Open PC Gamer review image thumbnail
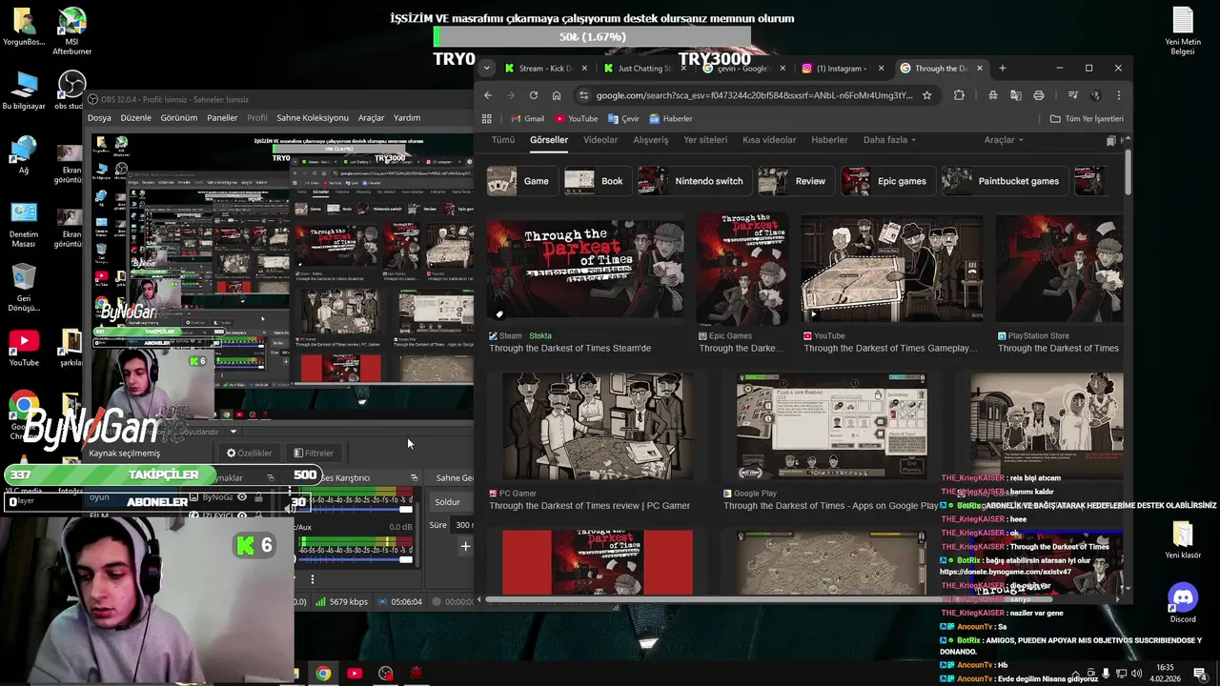The width and height of the screenshot is (1220, 686). pyautogui.click(x=598, y=426)
